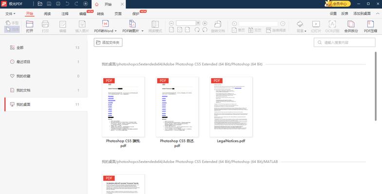382x194 pixels.
Task: Activate the arrow select tool in the ribbon
Action: click(x=12, y=30)
